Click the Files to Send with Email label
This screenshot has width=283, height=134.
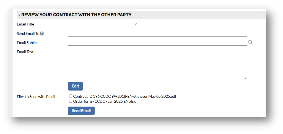(36, 97)
